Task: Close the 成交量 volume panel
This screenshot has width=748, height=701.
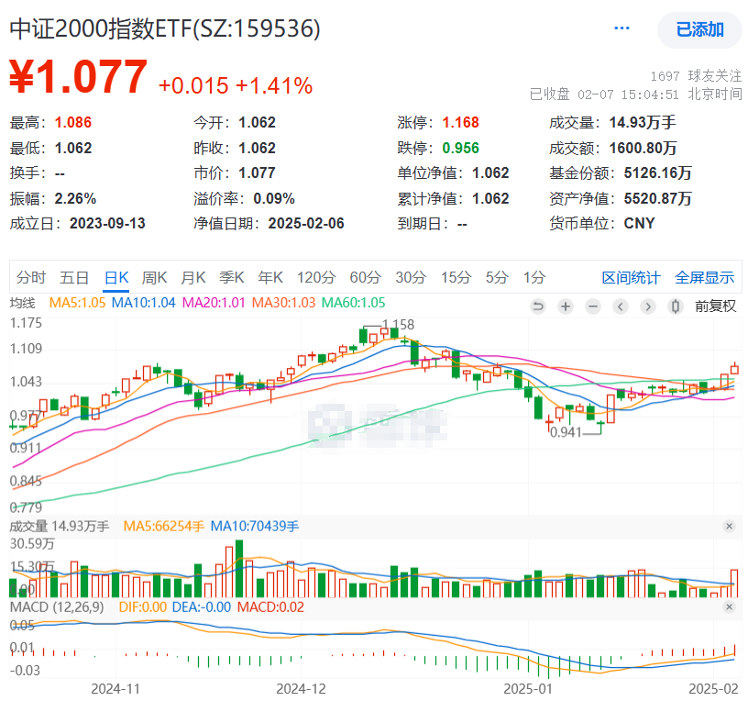Action: click(x=729, y=527)
